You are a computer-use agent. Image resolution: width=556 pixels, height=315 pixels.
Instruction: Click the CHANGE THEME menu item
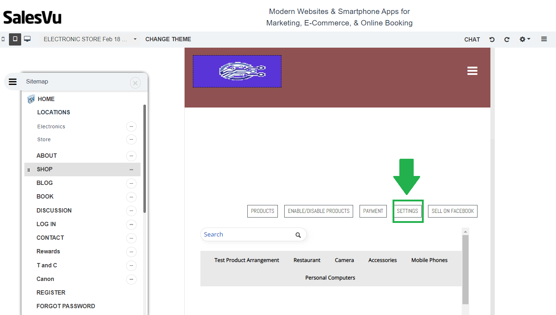168,39
